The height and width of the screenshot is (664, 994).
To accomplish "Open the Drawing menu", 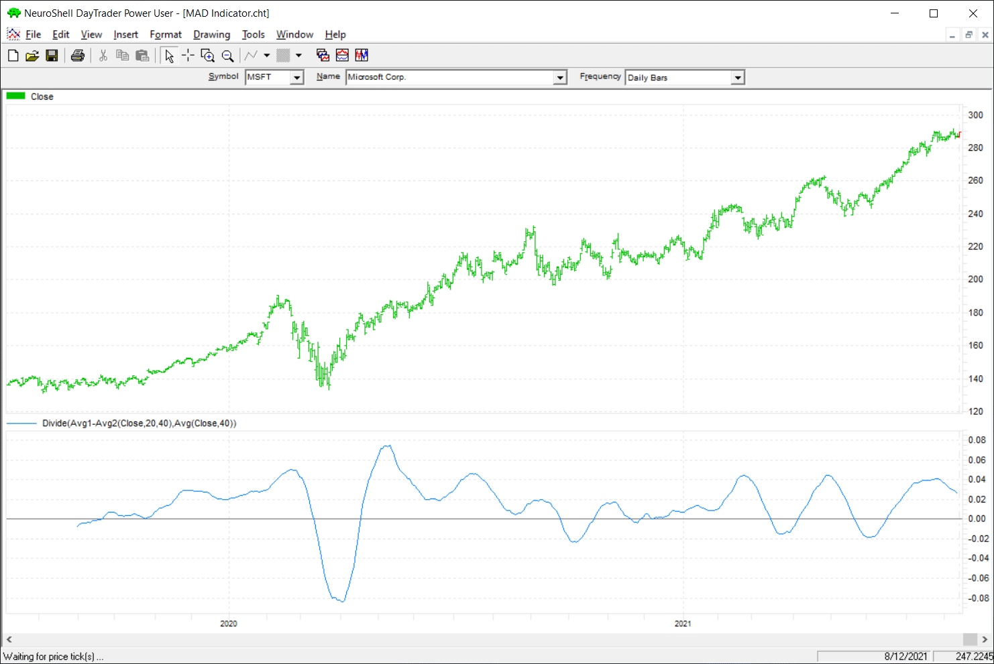I will pyautogui.click(x=212, y=35).
